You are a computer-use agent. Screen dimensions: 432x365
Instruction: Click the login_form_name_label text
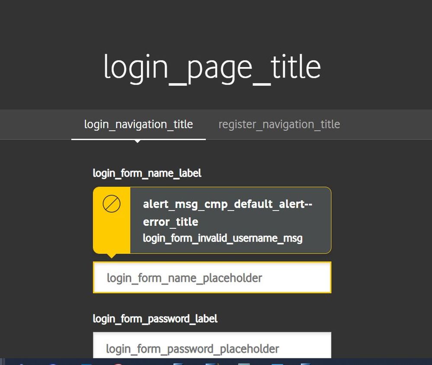[147, 173]
